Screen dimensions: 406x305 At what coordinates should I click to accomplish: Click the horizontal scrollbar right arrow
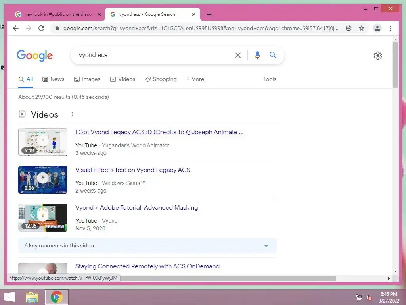pos(389,278)
